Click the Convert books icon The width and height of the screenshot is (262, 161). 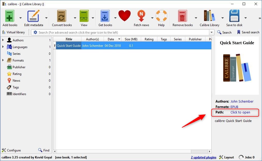(x=62, y=16)
